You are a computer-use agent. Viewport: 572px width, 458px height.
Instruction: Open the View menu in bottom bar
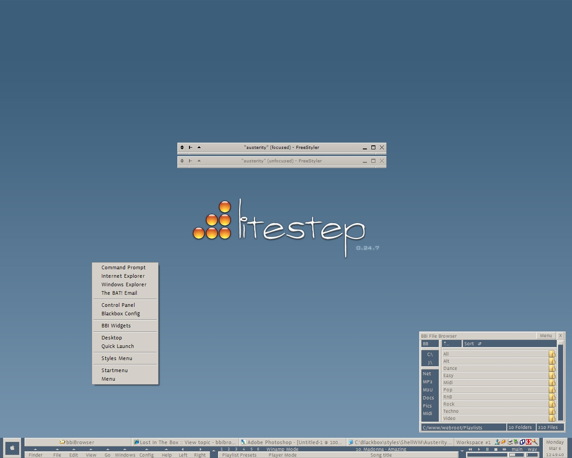click(91, 455)
